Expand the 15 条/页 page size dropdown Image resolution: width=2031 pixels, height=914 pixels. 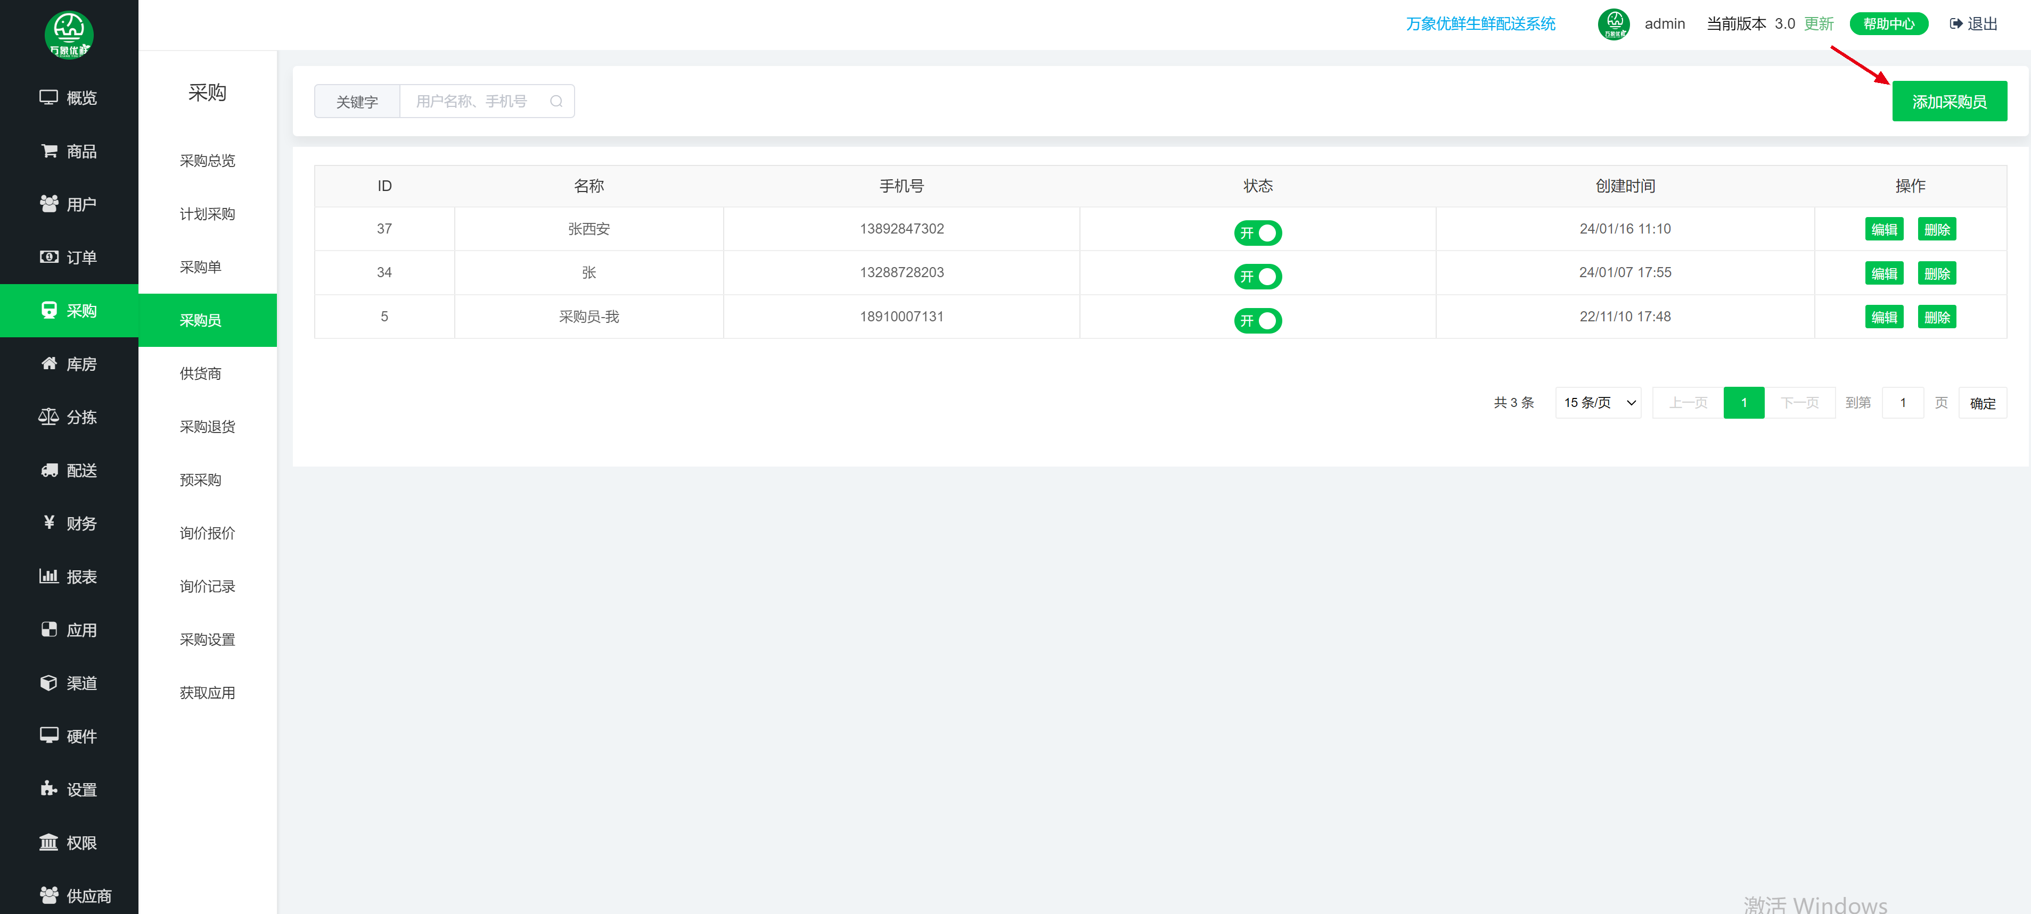click(x=1598, y=403)
